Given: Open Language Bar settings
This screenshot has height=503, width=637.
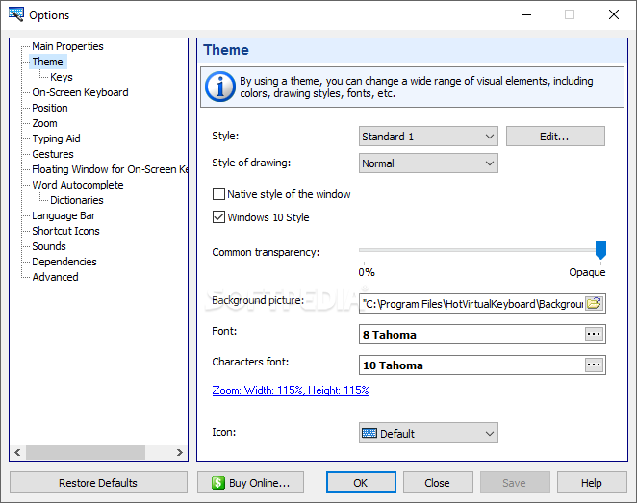Looking at the screenshot, I should click(x=64, y=215).
